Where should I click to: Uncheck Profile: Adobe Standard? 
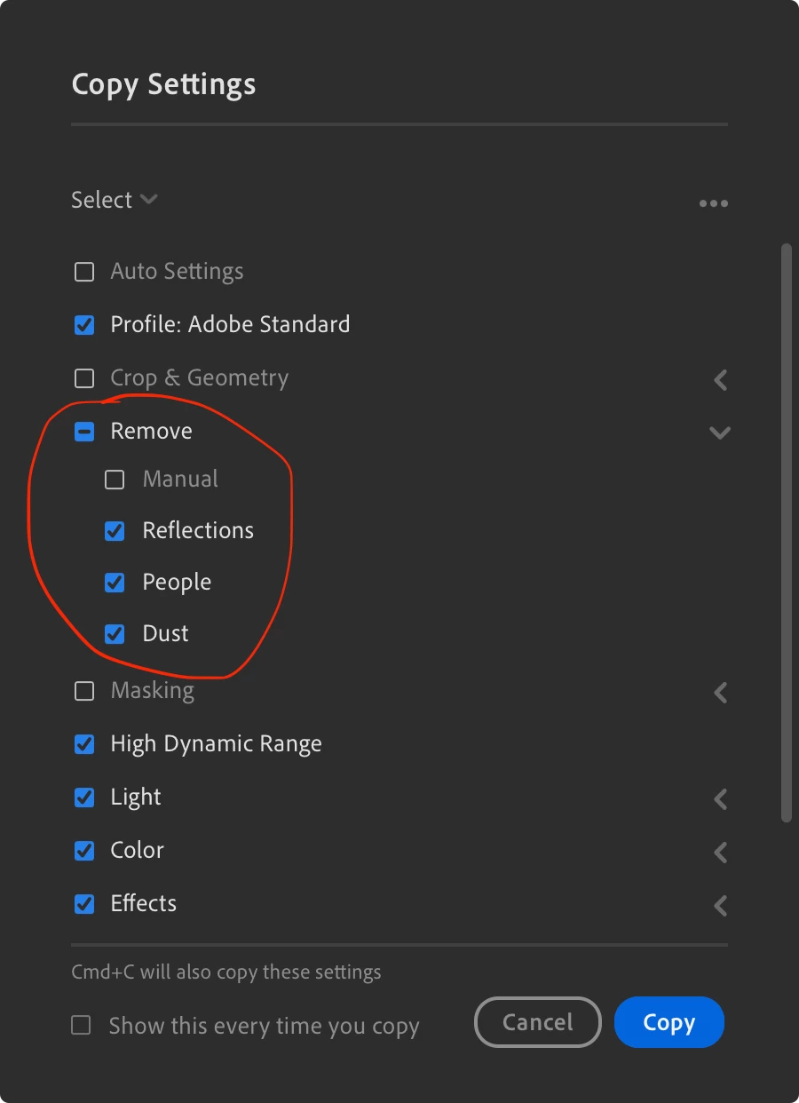(x=84, y=325)
